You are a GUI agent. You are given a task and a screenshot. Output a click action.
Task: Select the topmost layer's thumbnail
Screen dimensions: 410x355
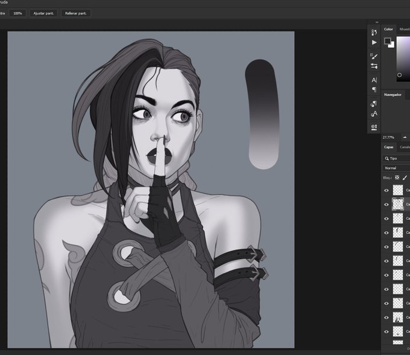[x=398, y=190]
